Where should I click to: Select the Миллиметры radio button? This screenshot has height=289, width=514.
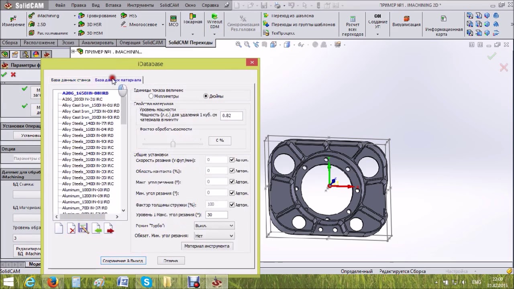coord(151,96)
